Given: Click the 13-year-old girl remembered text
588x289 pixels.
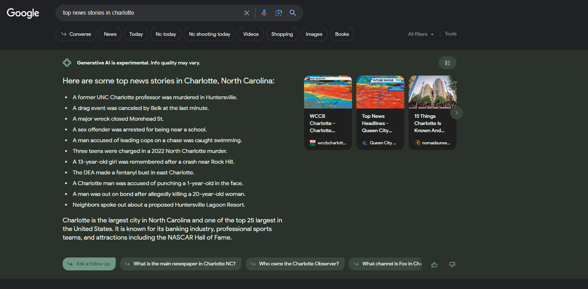Looking at the screenshot, I should tap(153, 162).
